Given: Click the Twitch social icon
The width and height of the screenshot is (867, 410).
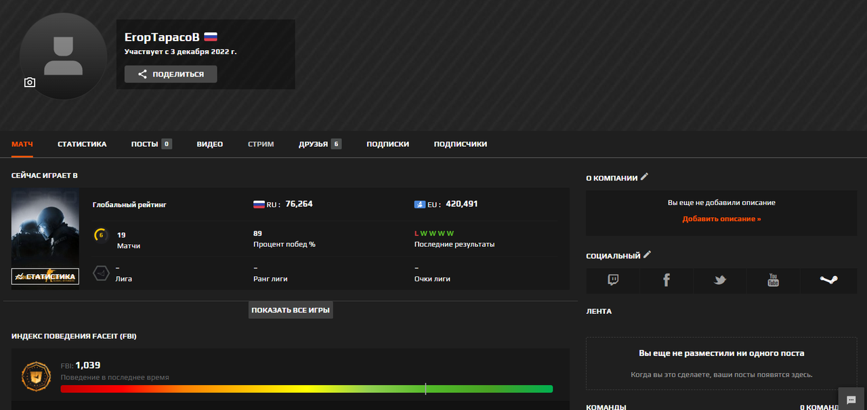Looking at the screenshot, I should 613,280.
